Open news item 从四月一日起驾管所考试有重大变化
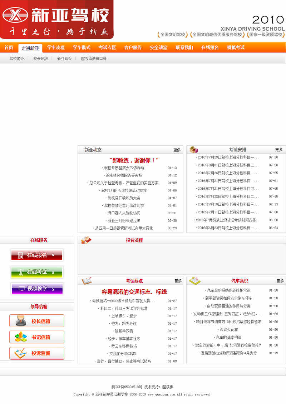 (124, 228)
